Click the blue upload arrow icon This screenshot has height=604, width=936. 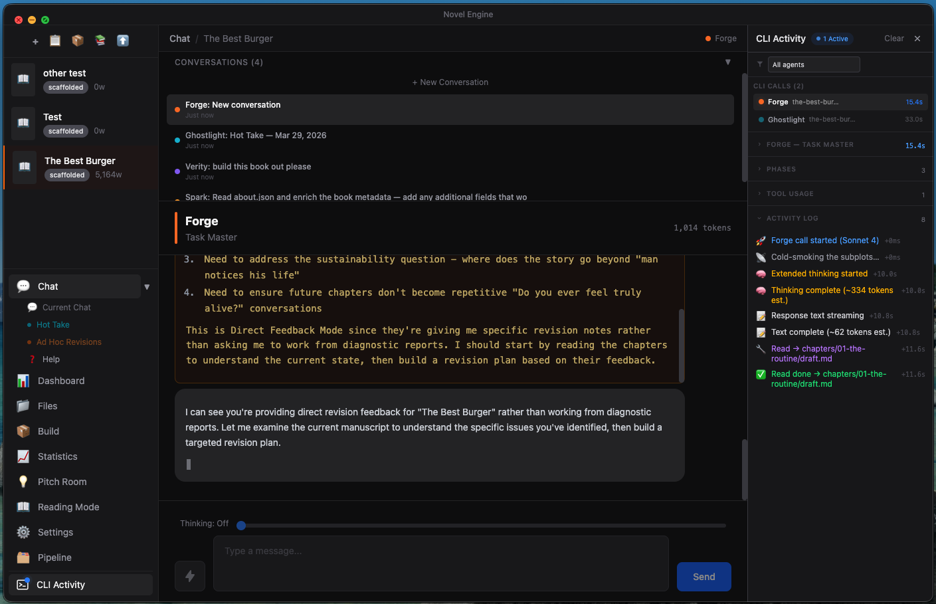pyautogui.click(x=123, y=41)
